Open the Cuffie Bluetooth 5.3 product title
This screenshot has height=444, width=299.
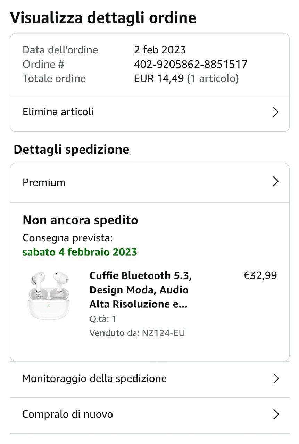point(140,290)
